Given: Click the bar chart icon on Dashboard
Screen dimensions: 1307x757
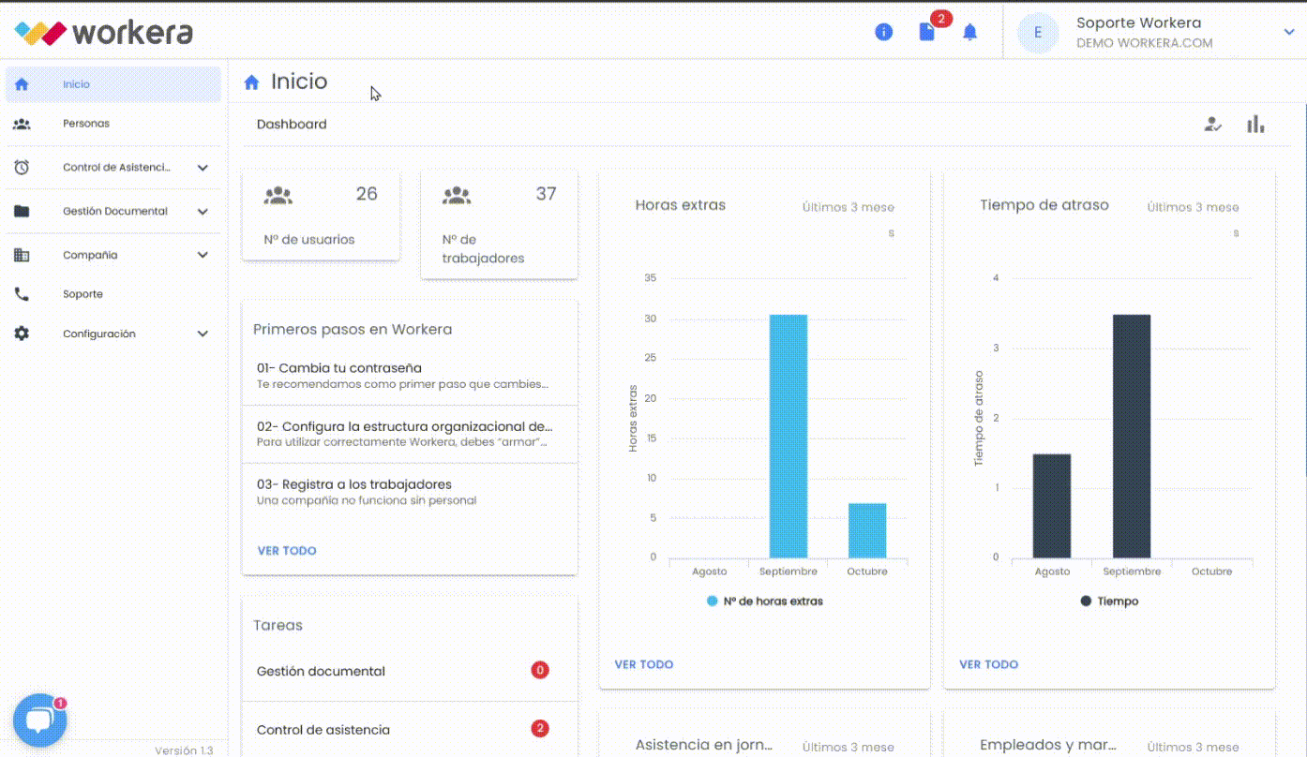Looking at the screenshot, I should 1255,124.
